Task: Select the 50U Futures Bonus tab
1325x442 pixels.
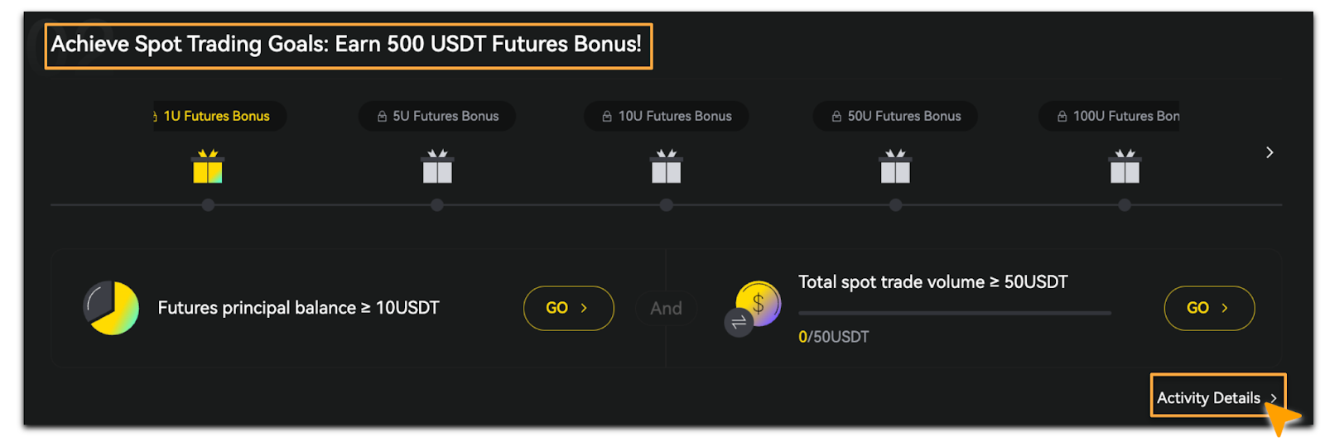Action: 895,116
